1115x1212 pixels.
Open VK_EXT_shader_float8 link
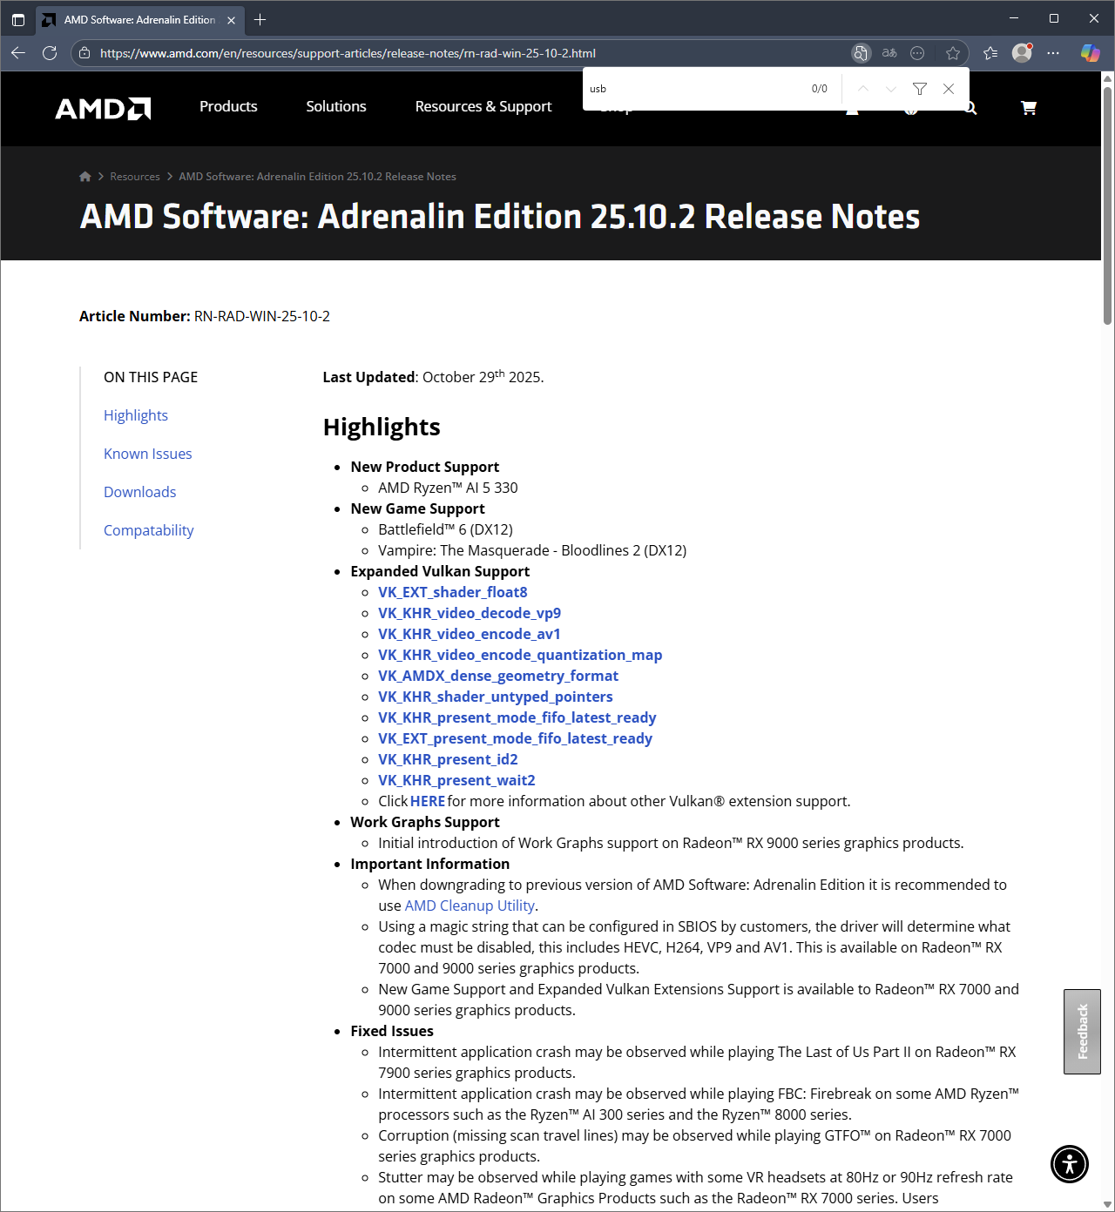[x=453, y=592]
